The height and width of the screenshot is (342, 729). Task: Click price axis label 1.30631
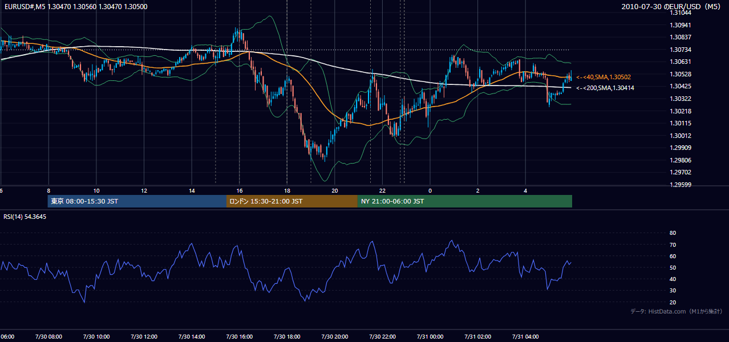coord(681,62)
